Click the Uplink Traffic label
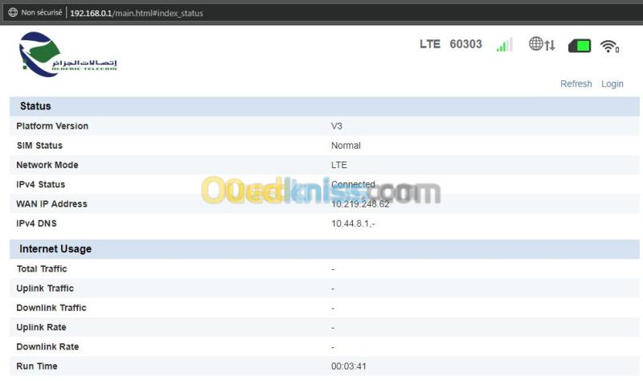 [45, 289]
